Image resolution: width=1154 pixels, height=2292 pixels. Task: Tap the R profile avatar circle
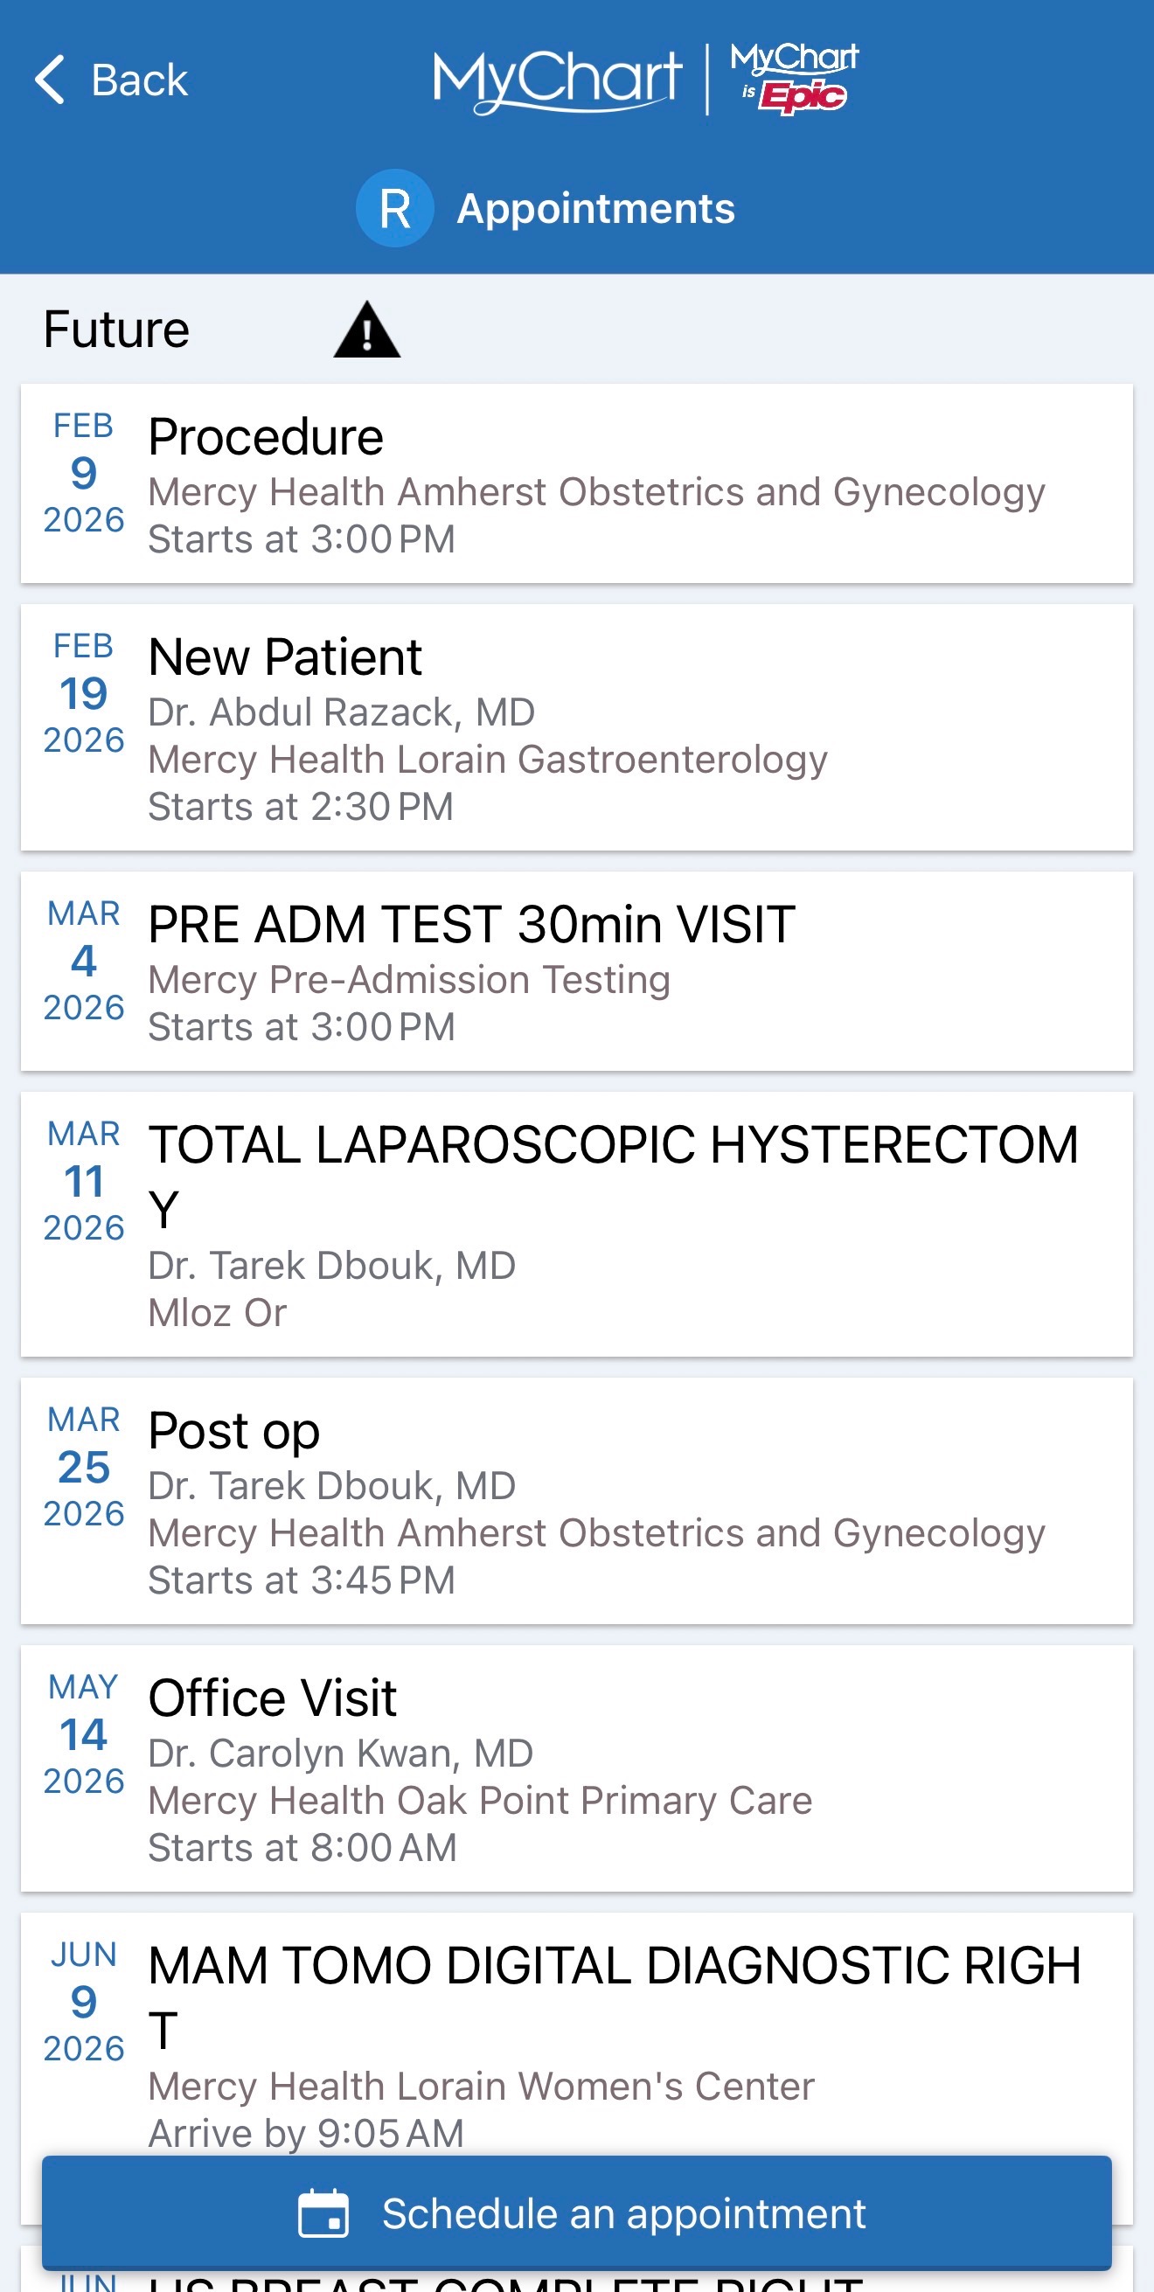395,209
